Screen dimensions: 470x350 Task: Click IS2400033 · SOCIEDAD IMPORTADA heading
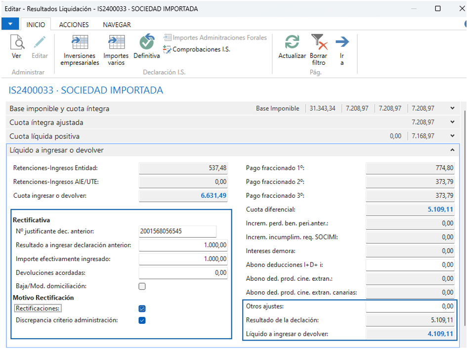click(85, 90)
